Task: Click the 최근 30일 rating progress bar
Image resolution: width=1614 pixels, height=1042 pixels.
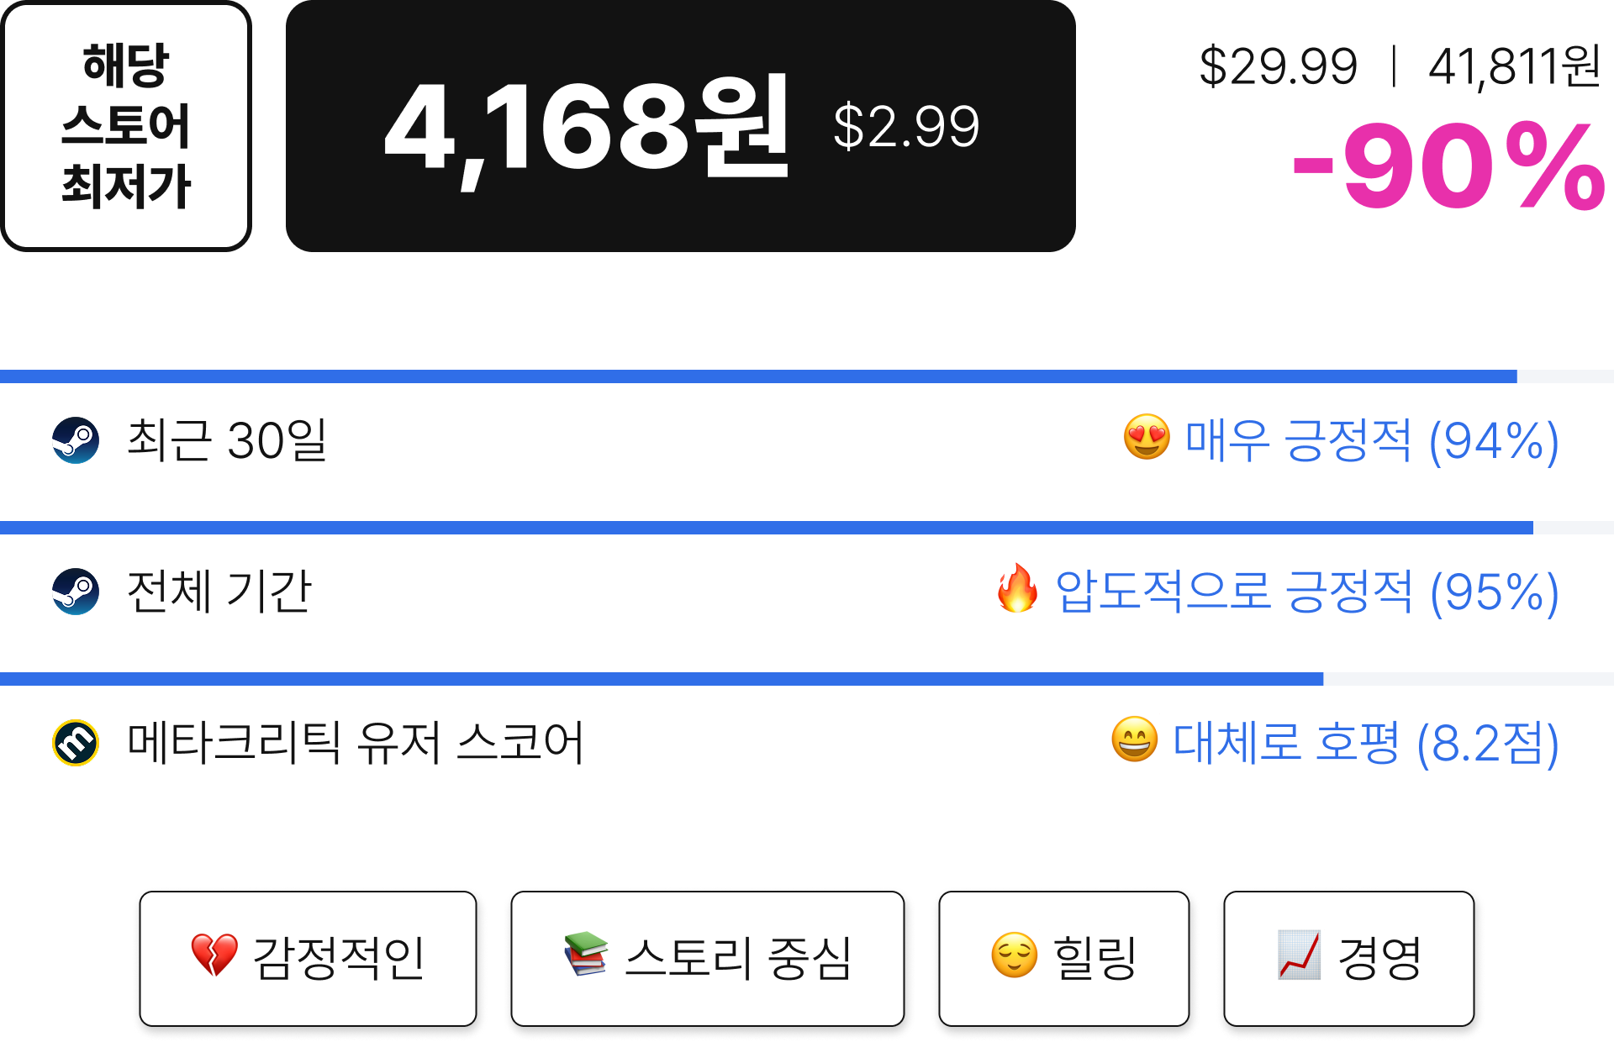Action: [807, 376]
